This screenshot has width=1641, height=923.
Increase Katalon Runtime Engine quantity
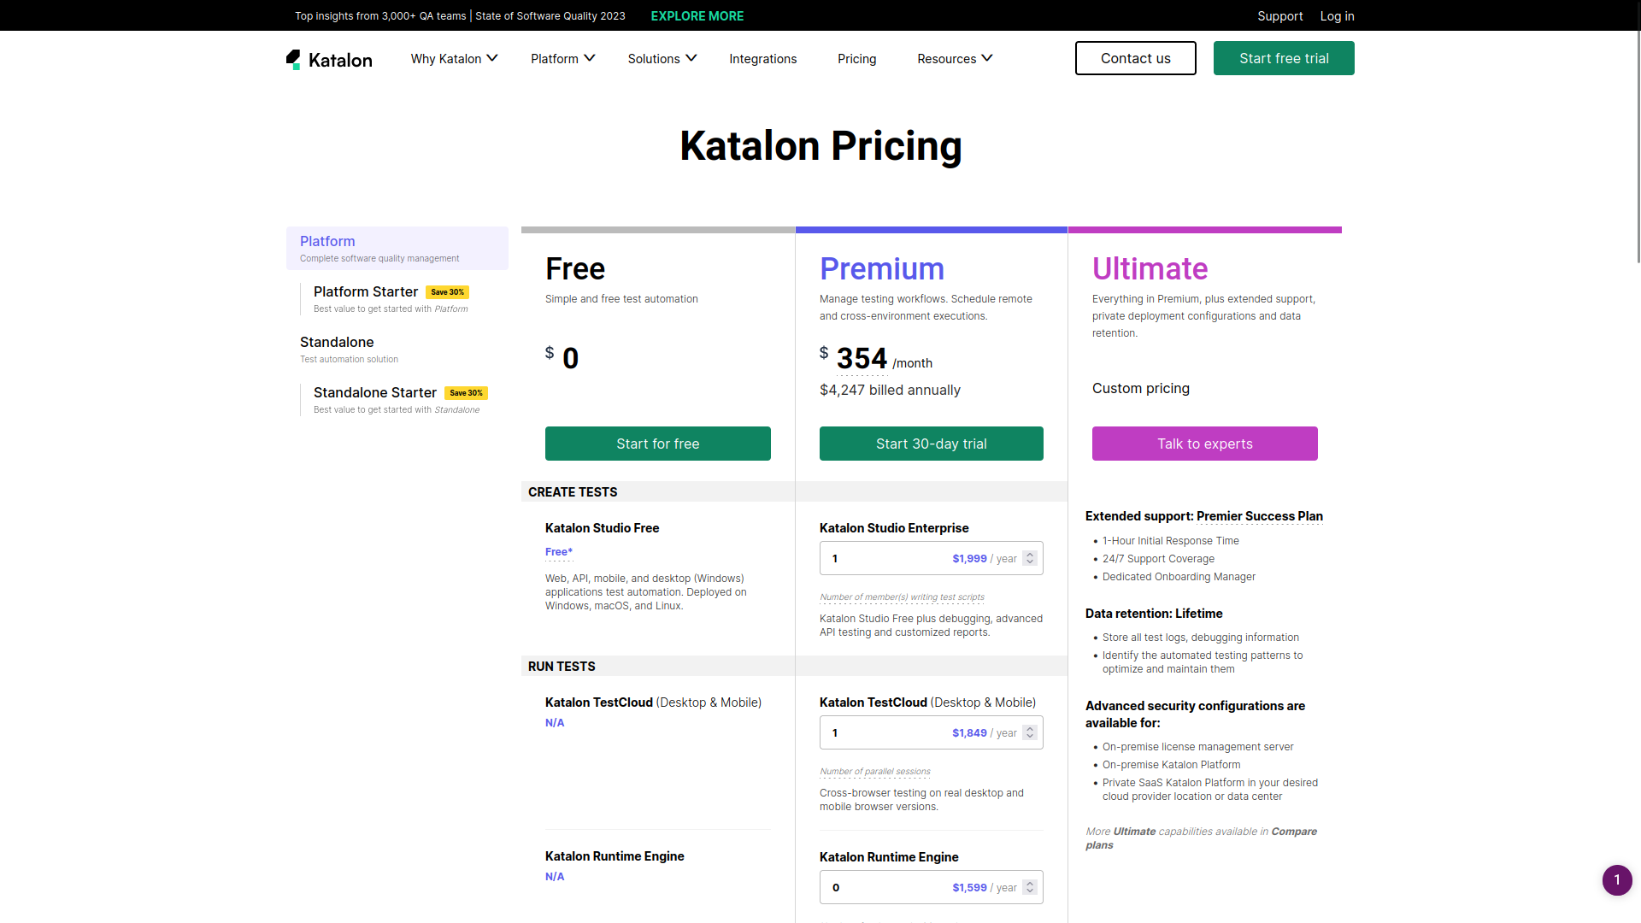tap(1029, 882)
